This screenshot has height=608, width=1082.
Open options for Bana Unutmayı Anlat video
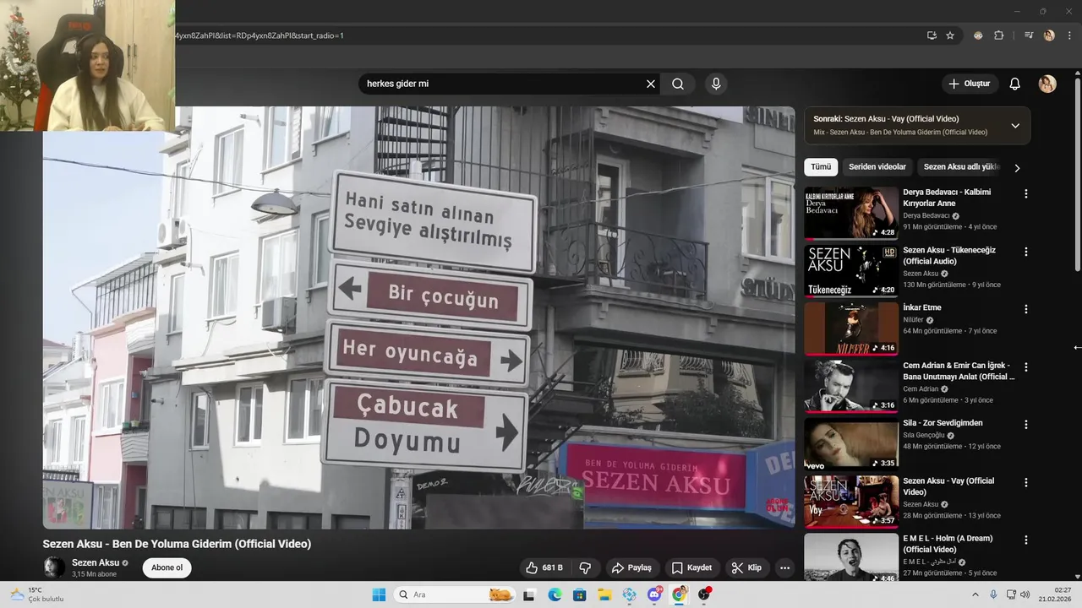(x=1026, y=367)
